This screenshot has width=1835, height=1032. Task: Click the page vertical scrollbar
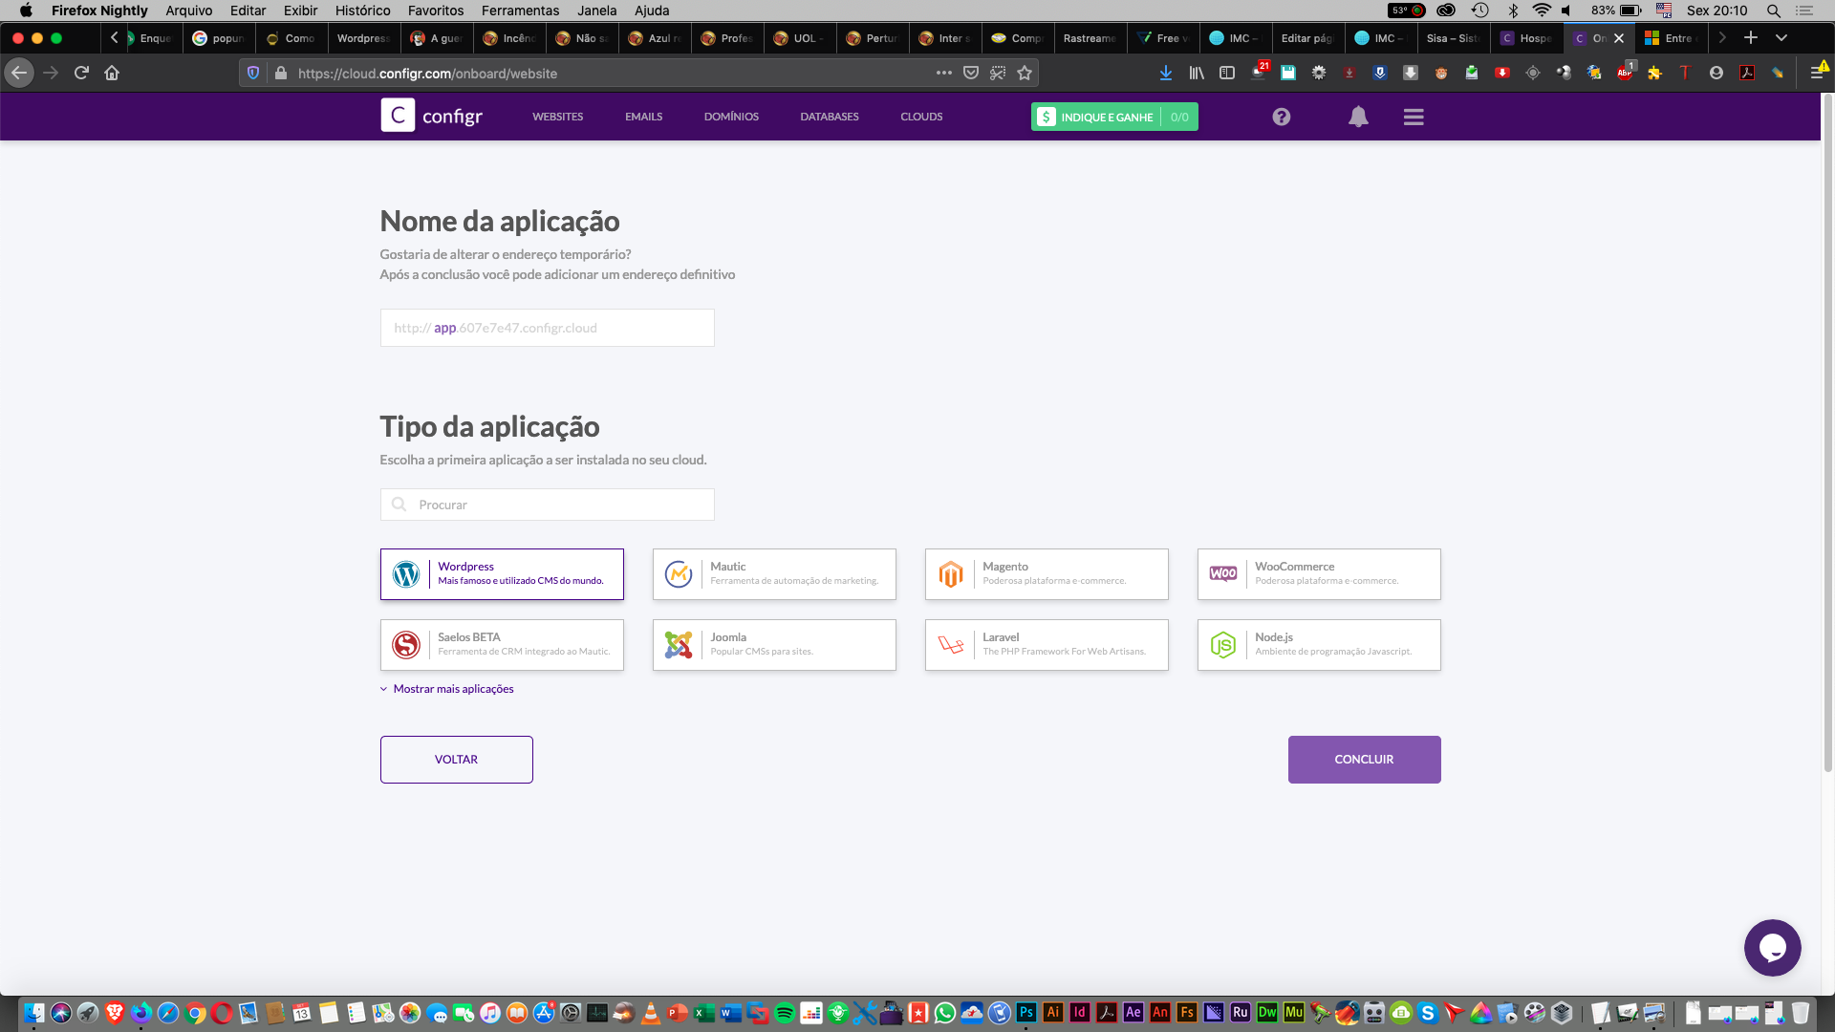coord(1827,435)
